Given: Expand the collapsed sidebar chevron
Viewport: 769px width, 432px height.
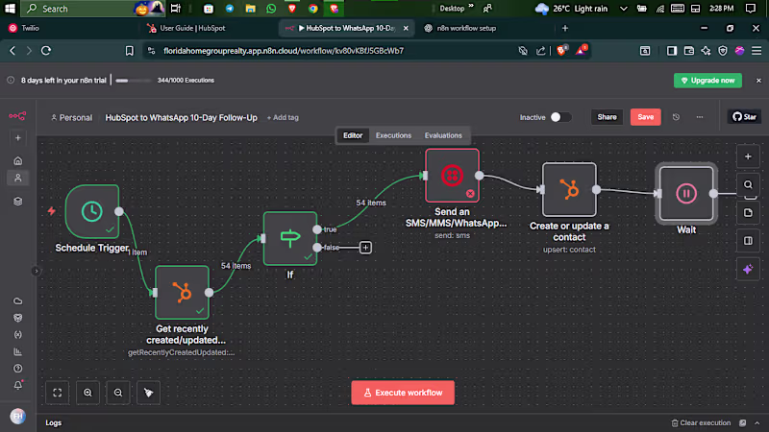Looking at the screenshot, I should click(36, 271).
